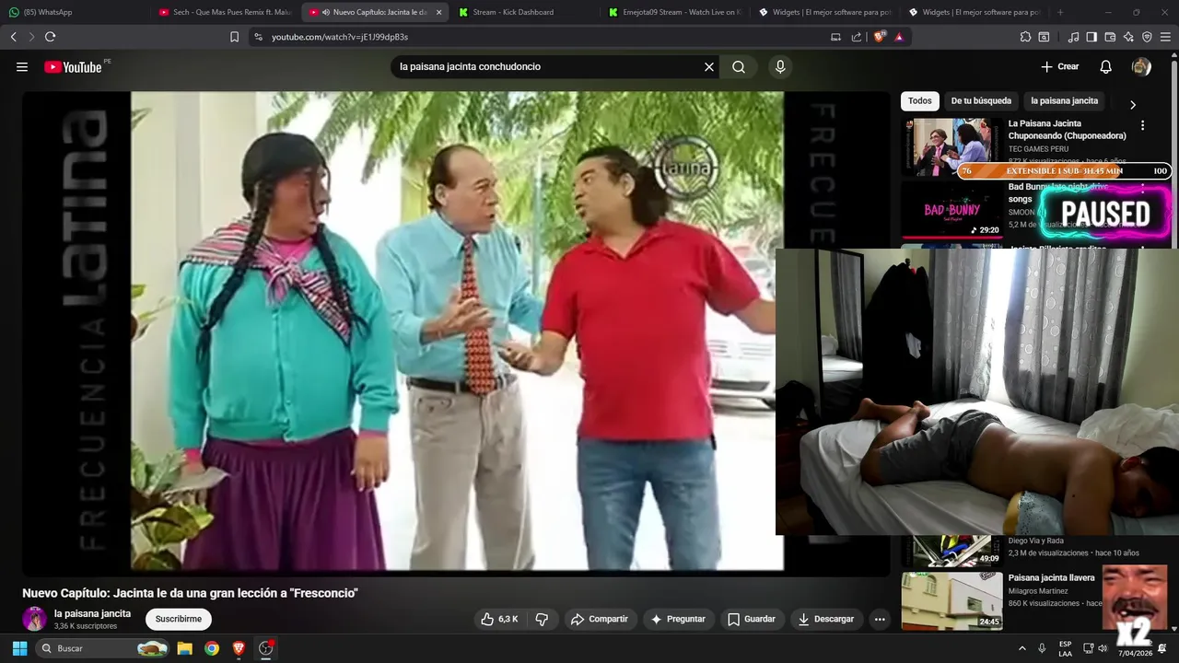The height and width of the screenshot is (663, 1179).
Task: Close the Nuevo Capítulo Jacinta tab
Action: coord(438,12)
